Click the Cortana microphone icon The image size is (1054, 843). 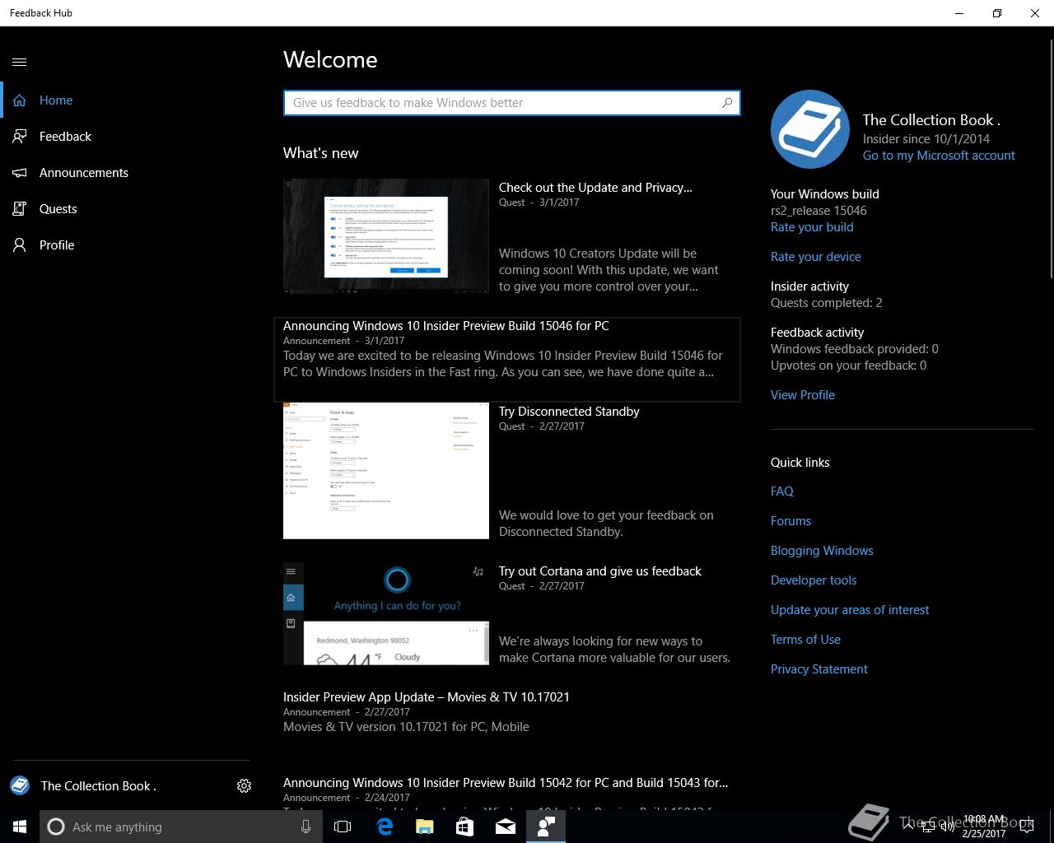[x=305, y=827]
